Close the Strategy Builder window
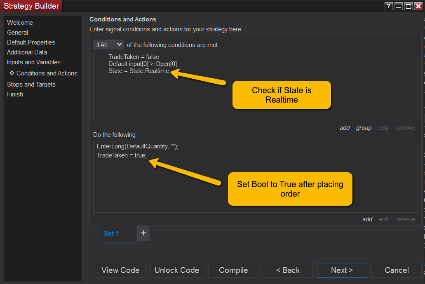 click(x=418, y=6)
